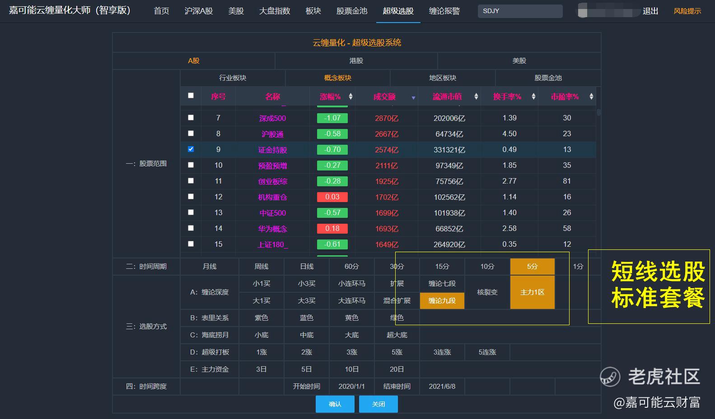Open the 大盘指数 page

pos(275,11)
